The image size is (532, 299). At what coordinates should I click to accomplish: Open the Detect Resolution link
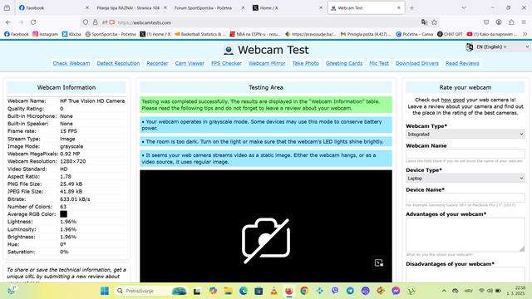(x=118, y=63)
